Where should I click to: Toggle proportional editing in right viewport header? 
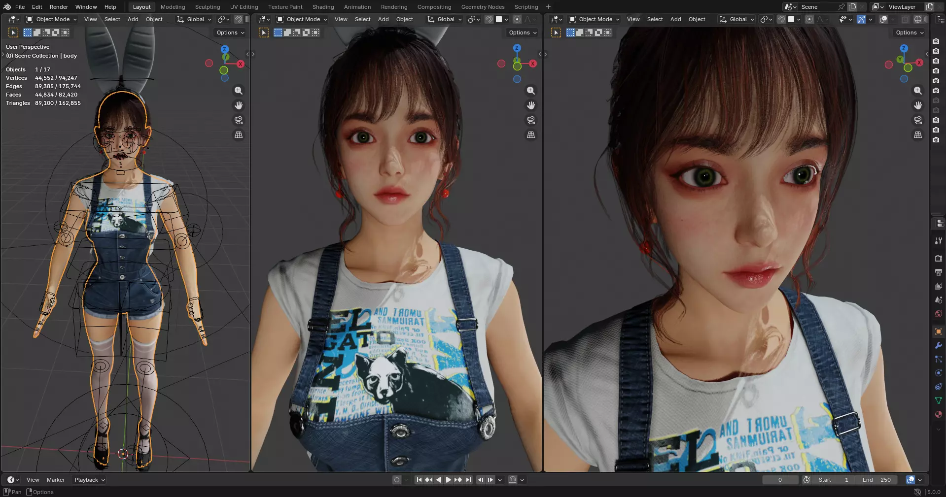(809, 19)
